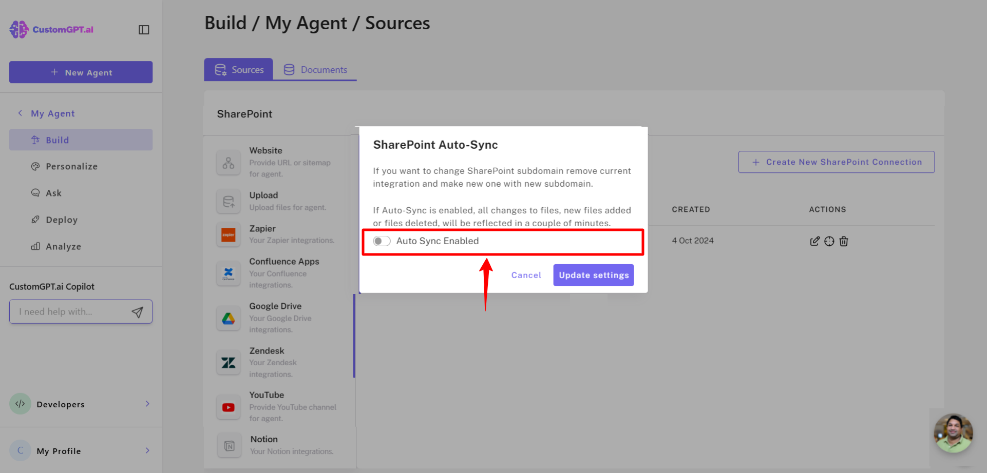This screenshot has width=987, height=473.
Task: Cancel the SharePoint Auto-Sync dialog
Action: pos(526,275)
